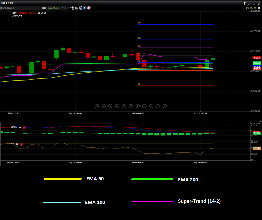Viewport: 262px width, 220px height.
Task: Remove the MACD indicator with red X
Action: click(24, 128)
